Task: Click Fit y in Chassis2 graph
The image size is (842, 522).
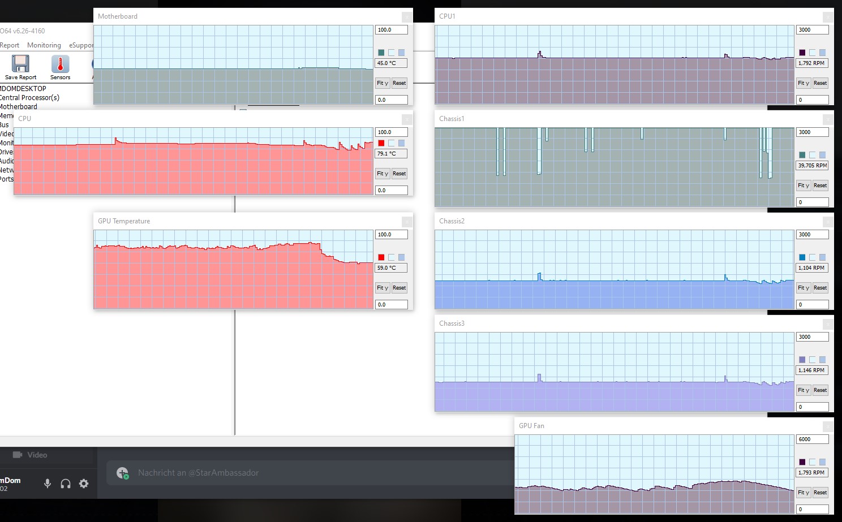Action: coord(804,288)
